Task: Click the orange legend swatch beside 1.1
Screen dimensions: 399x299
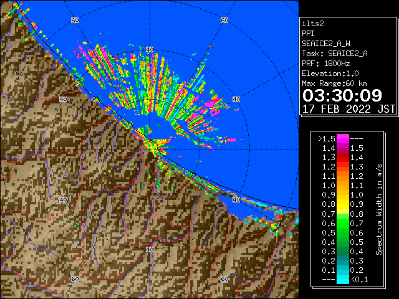Action: [343, 176]
